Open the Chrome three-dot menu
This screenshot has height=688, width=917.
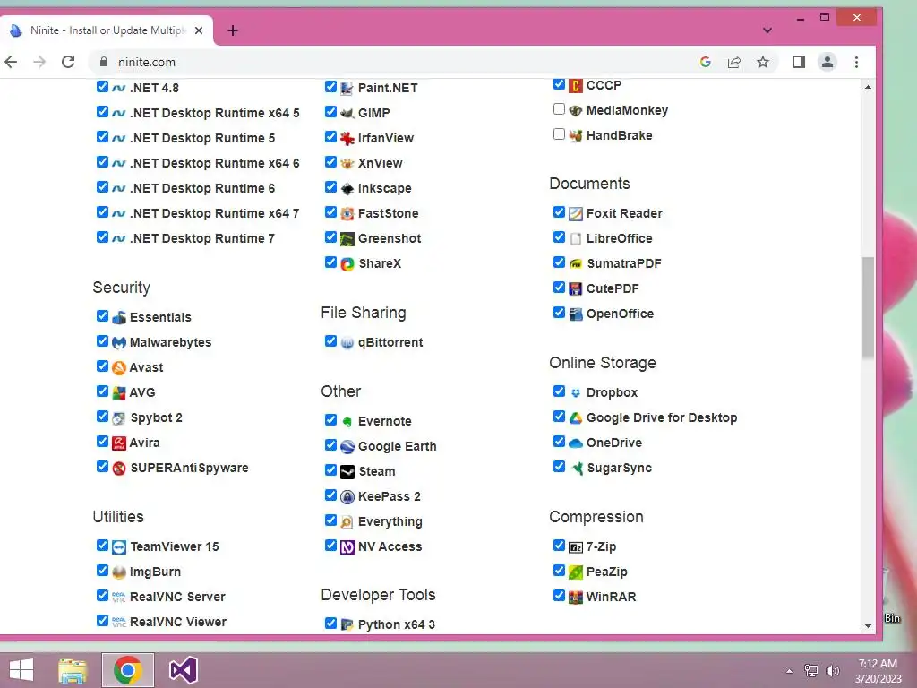856,62
